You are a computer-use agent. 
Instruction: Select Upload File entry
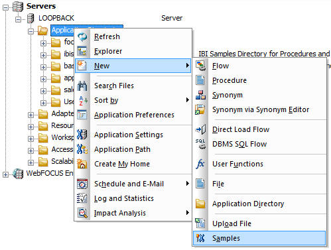coord(259,223)
